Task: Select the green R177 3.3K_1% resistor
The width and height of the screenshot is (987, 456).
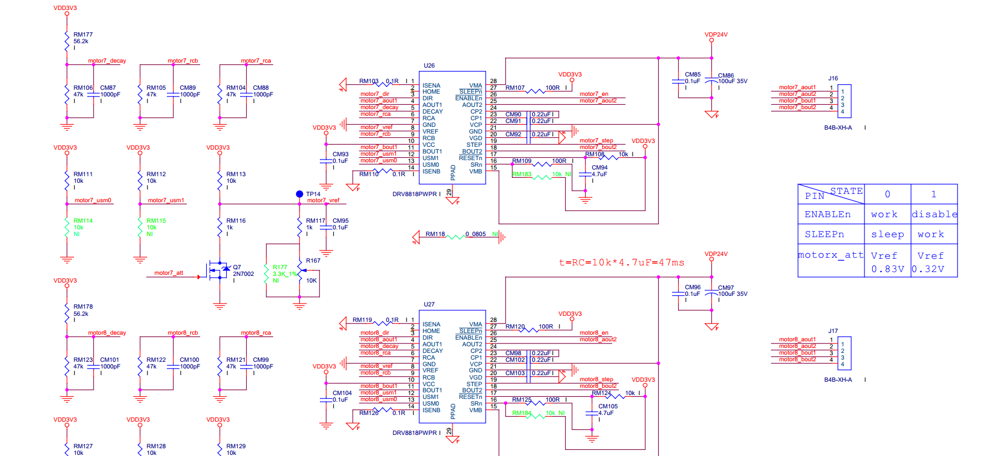Action: pyautogui.click(x=267, y=274)
